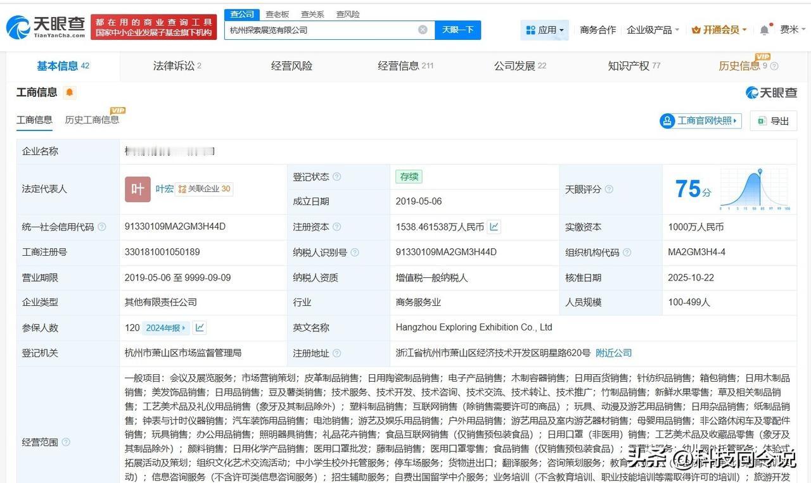Click the help icon next to 纳税人识别号
The image size is (811, 483).
pyautogui.click(x=355, y=252)
